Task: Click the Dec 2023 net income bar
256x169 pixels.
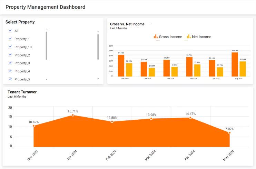Action: coord(129,70)
